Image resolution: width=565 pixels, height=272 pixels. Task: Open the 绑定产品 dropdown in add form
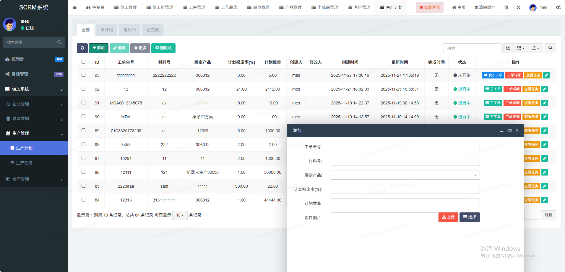[405, 175]
